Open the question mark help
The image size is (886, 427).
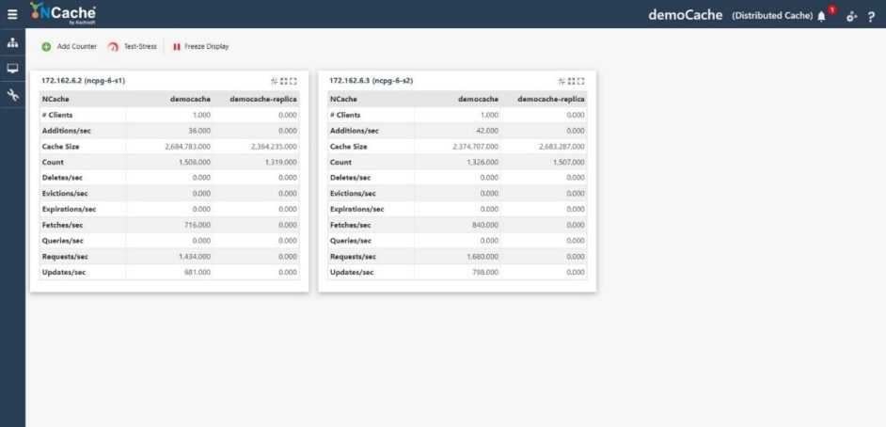[x=871, y=17]
